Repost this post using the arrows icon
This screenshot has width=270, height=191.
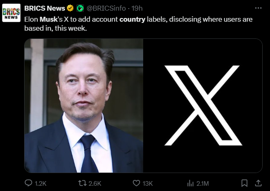(82, 183)
